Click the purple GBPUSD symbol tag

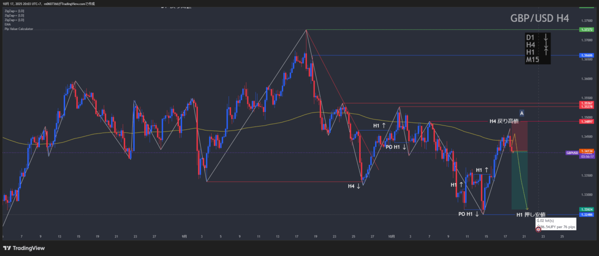[x=572, y=153]
